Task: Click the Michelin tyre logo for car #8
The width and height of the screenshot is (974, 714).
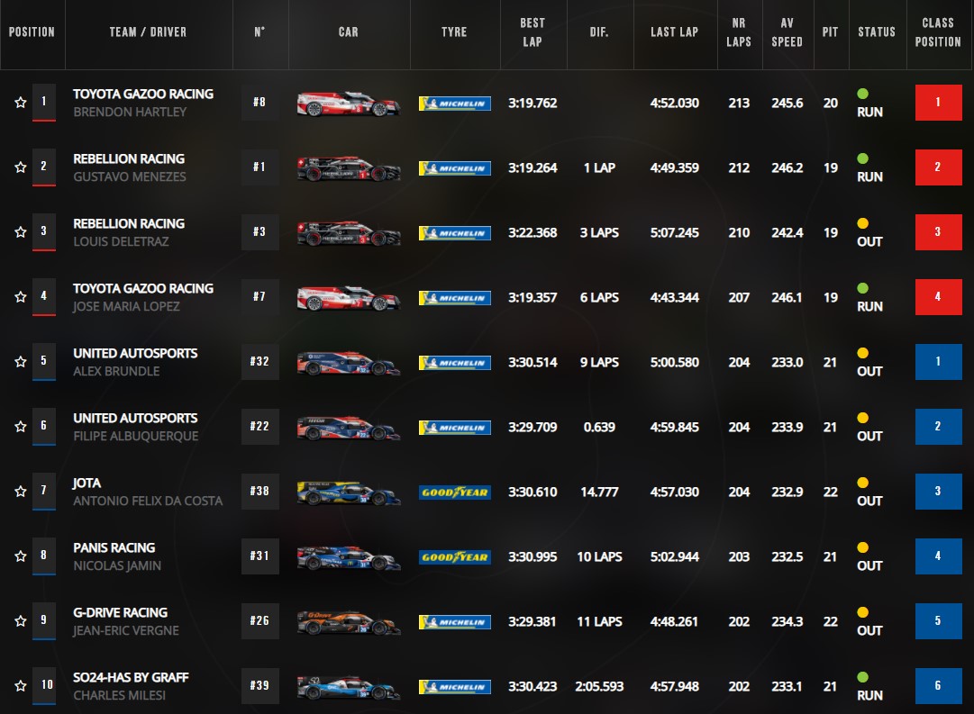Action: click(x=455, y=104)
